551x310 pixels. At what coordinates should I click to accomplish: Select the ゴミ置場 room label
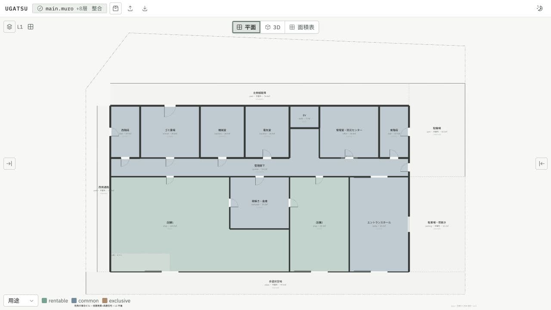[x=170, y=130]
